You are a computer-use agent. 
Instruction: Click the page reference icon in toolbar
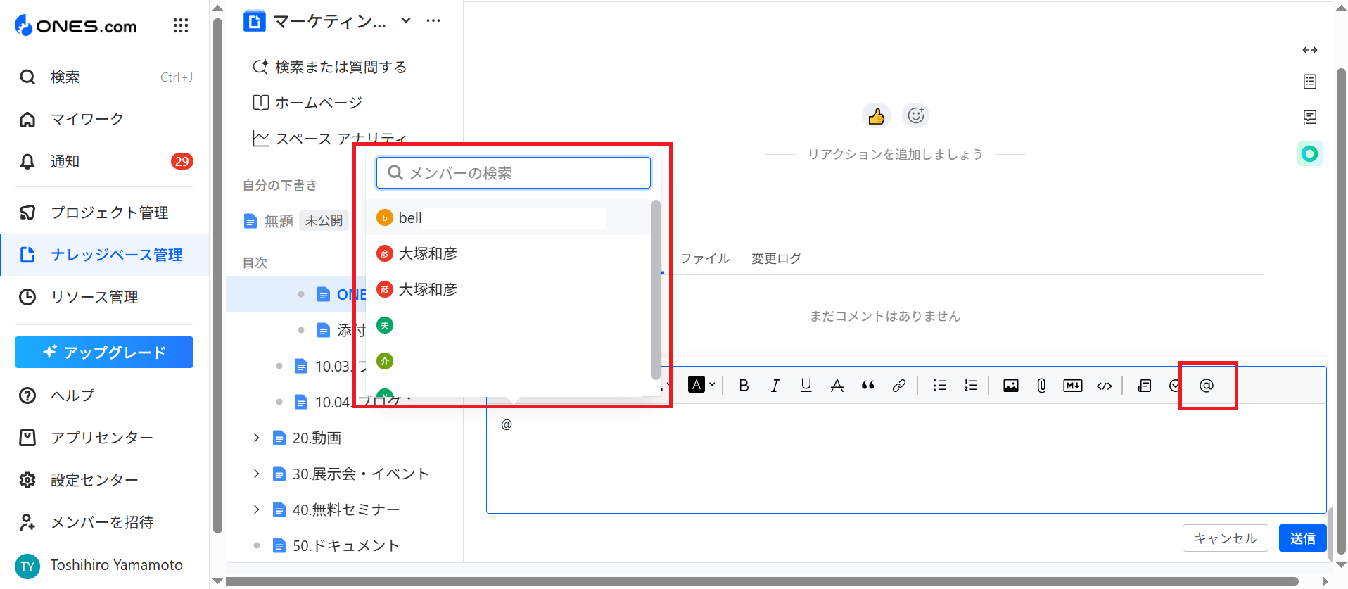pyautogui.click(x=1145, y=385)
